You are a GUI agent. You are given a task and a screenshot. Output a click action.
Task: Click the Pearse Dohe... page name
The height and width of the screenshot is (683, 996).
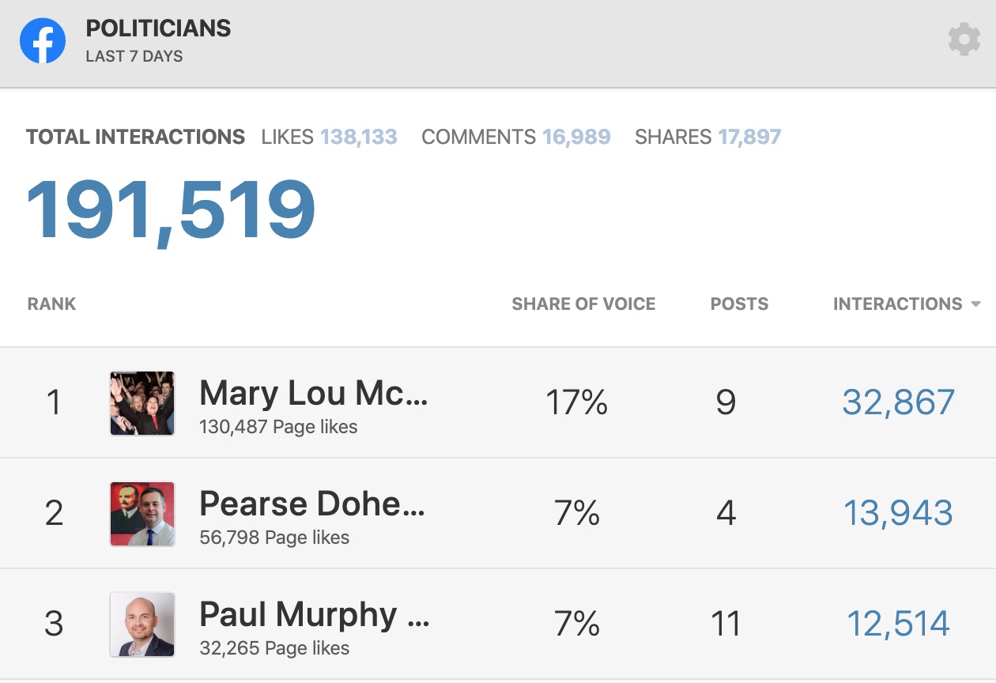[x=312, y=504]
